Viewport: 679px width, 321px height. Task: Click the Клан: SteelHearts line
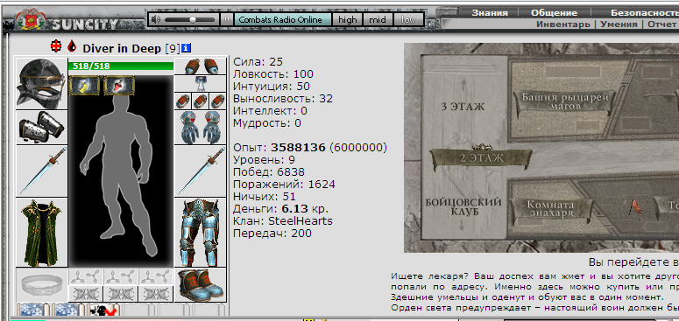pyautogui.click(x=283, y=221)
